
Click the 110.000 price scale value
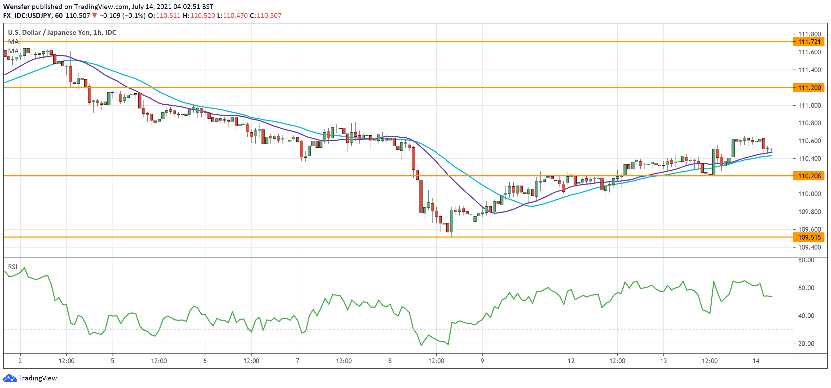[x=809, y=194]
